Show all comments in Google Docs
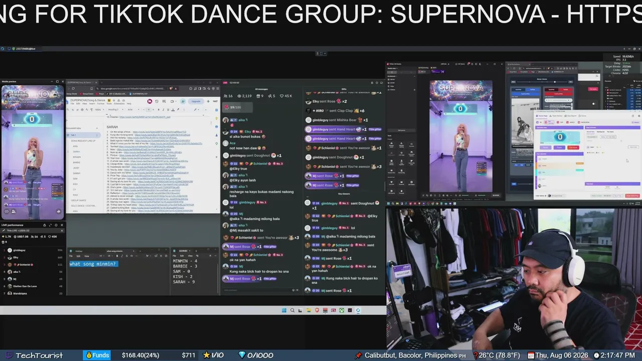 (164, 101)
